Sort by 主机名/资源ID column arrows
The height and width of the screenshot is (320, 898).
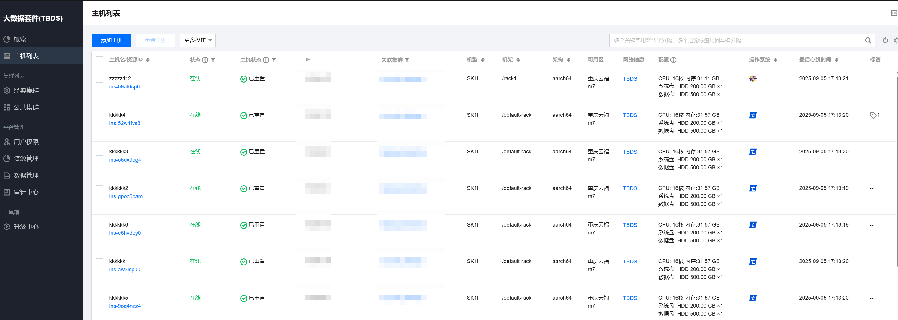[148, 60]
